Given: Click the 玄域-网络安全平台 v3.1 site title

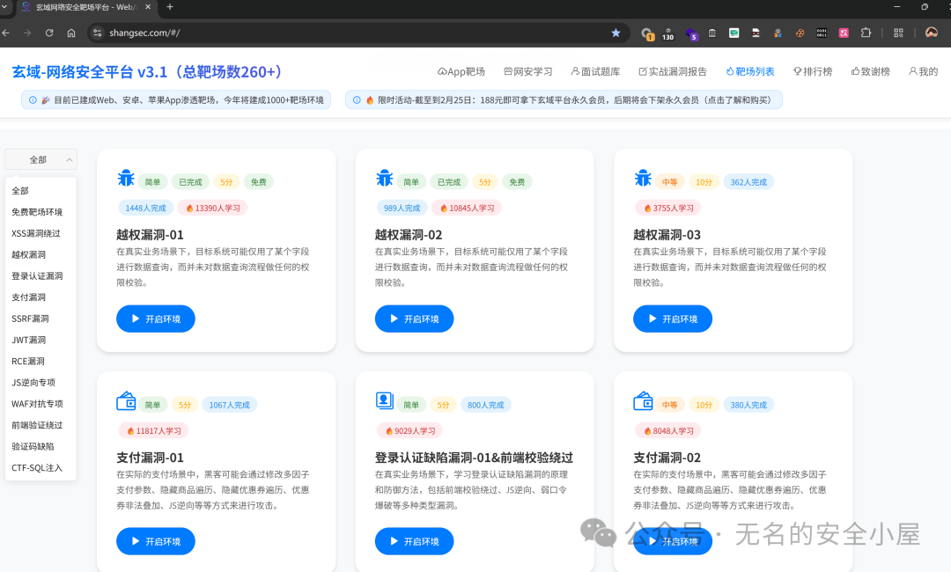Looking at the screenshot, I should click(147, 72).
